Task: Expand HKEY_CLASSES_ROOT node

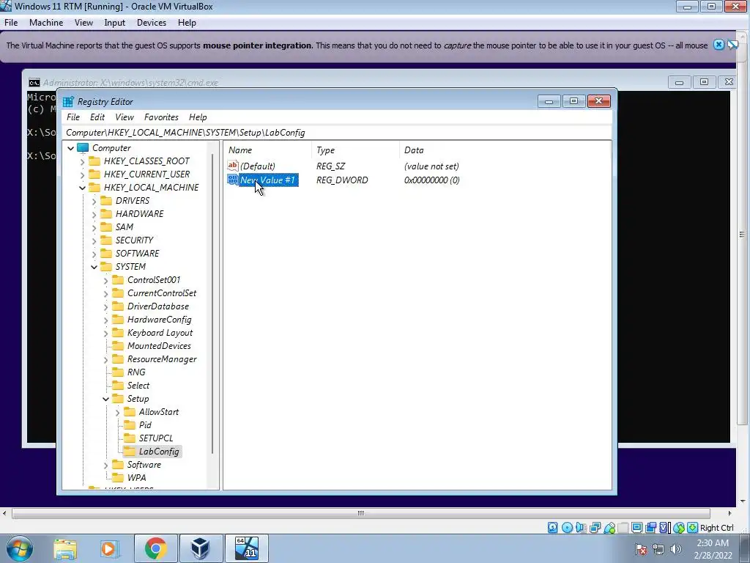Action: click(x=82, y=161)
